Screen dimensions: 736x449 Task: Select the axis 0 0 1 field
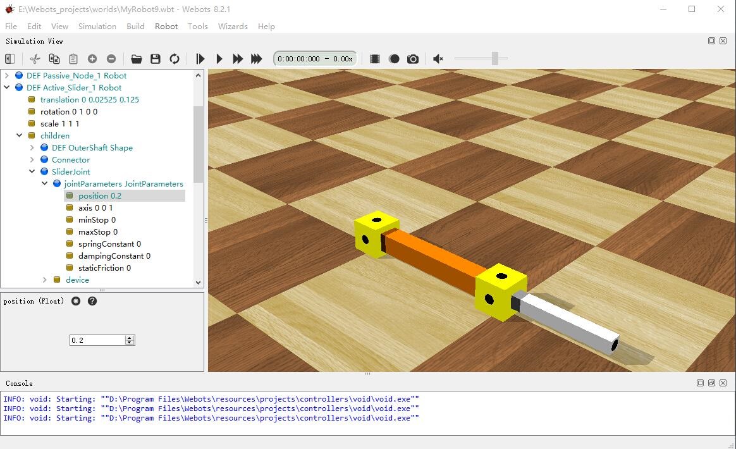(x=95, y=207)
